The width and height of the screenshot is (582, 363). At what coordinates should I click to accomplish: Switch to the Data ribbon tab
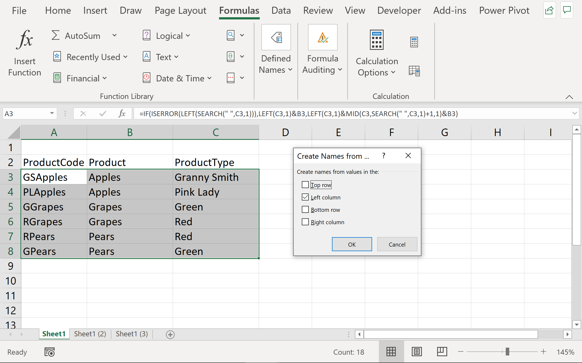coord(281,11)
